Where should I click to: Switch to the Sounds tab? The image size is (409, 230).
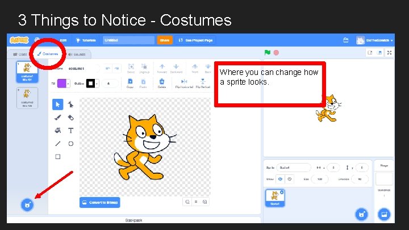77,55
